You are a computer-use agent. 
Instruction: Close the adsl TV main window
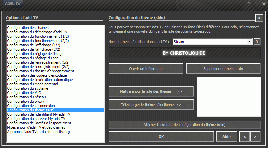(x=264, y=4)
